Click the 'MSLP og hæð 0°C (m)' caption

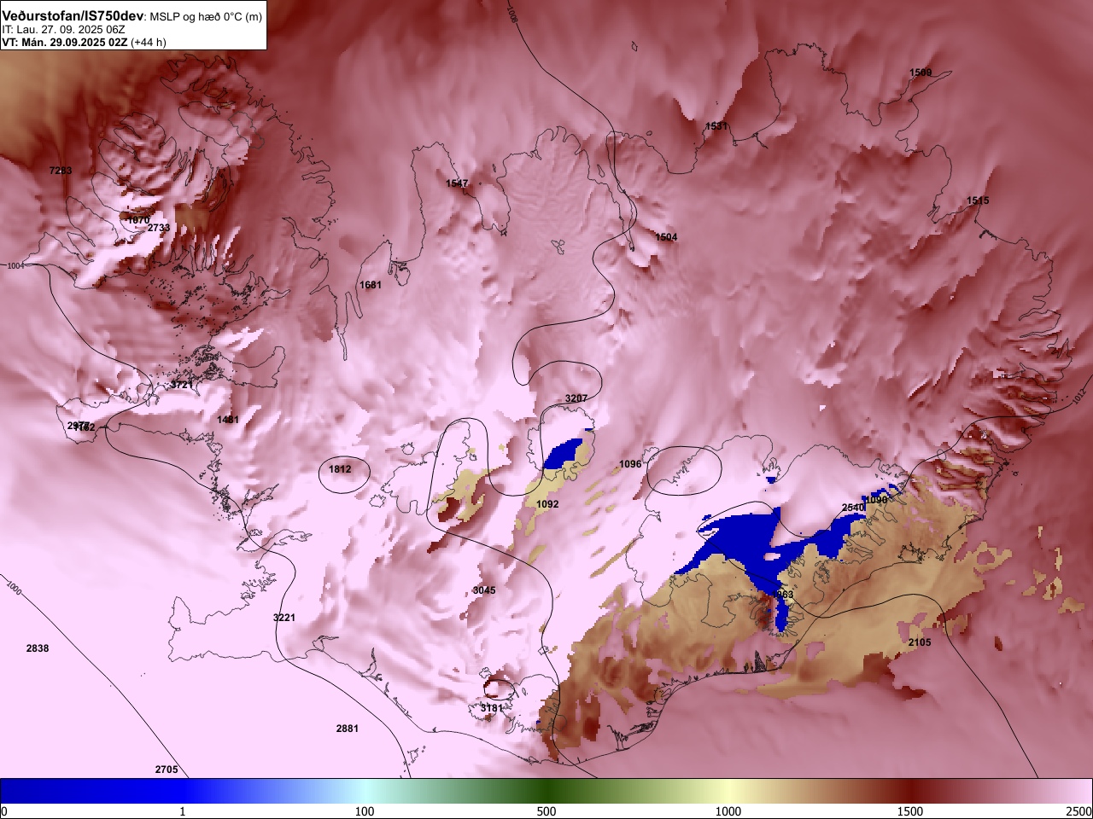pos(206,17)
